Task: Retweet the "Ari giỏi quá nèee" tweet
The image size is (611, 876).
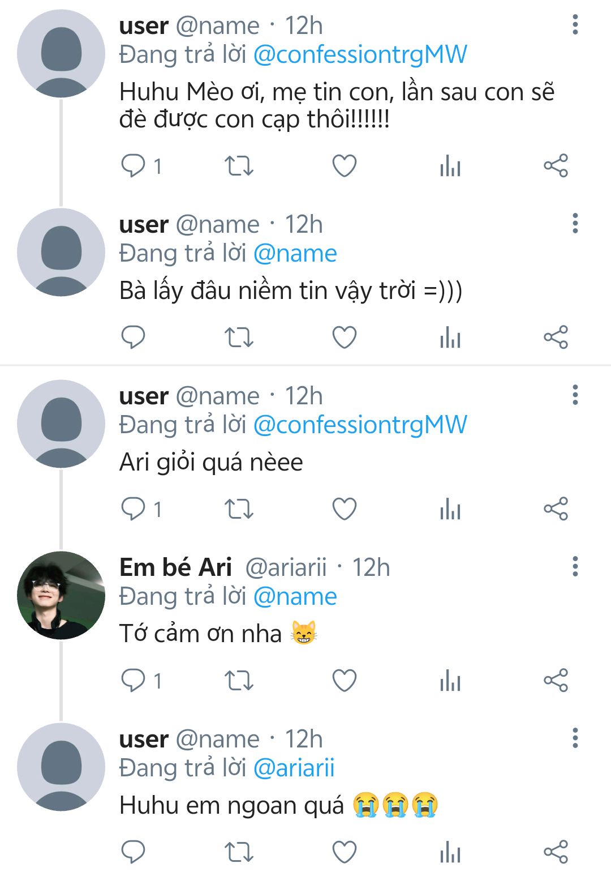Action: (239, 509)
